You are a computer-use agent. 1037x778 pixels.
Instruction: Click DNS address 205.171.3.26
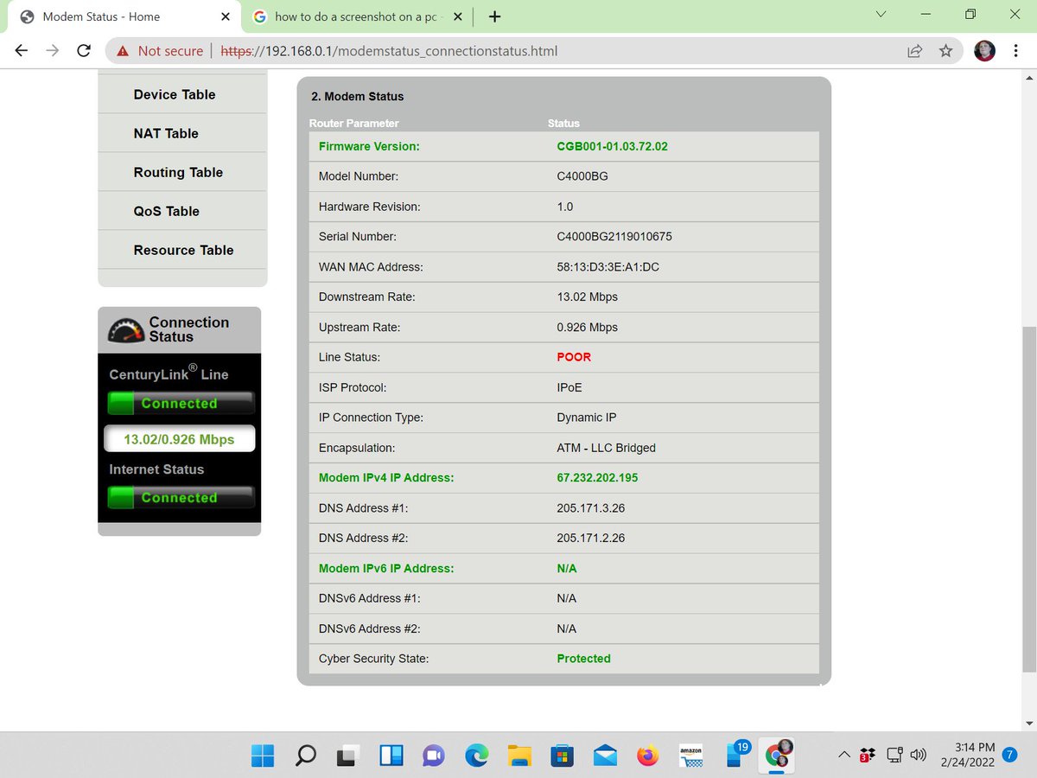[591, 507]
